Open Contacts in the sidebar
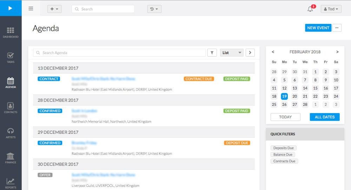The width and height of the screenshot is (351, 190). pyautogui.click(x=11, y=107)
